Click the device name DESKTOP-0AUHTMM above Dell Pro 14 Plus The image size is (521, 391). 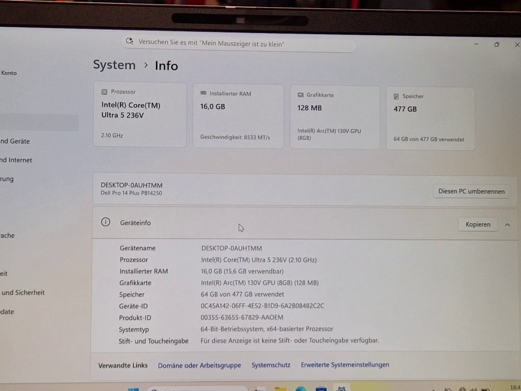(x=131, y=185)
